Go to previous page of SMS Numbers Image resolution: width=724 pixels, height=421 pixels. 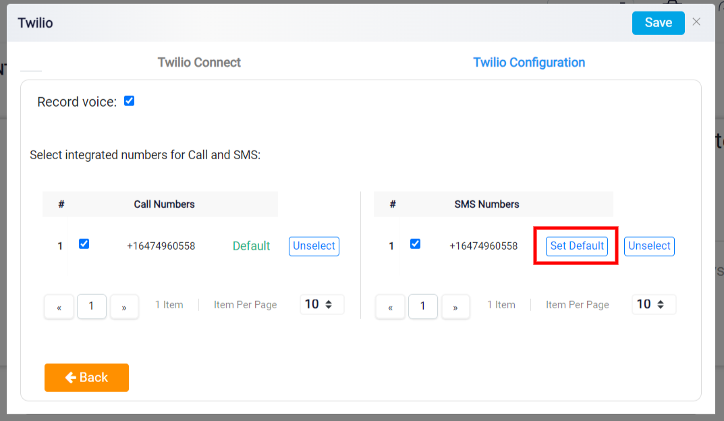coord(390,306)
